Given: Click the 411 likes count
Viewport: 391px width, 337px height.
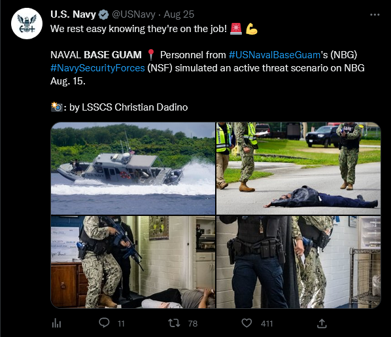Looking at the screenshot, I should [267, 324].
